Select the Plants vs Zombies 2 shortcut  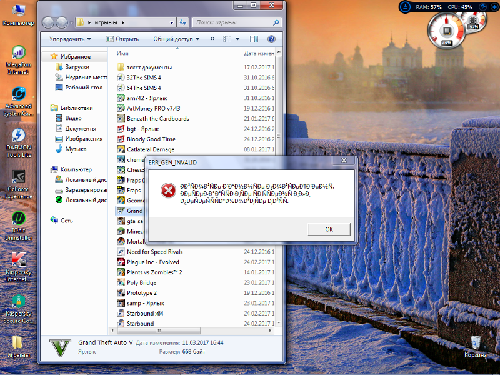click(154, 272)
